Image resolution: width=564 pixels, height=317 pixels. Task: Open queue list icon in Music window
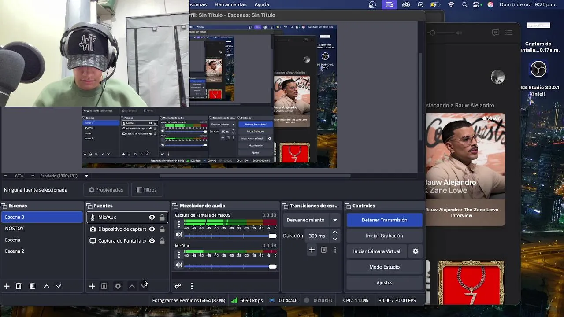pos(509,33)
